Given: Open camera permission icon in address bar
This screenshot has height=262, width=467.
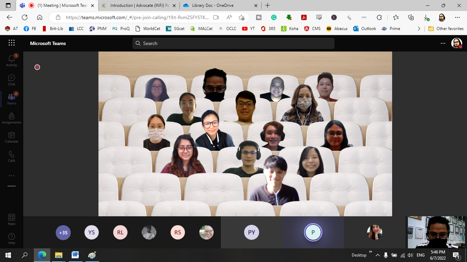Looking at the screenshot, I should (x=216, y=17).
